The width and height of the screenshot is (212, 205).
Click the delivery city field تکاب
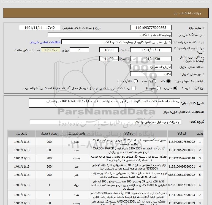pyautogui.click(x=151, y=74)
